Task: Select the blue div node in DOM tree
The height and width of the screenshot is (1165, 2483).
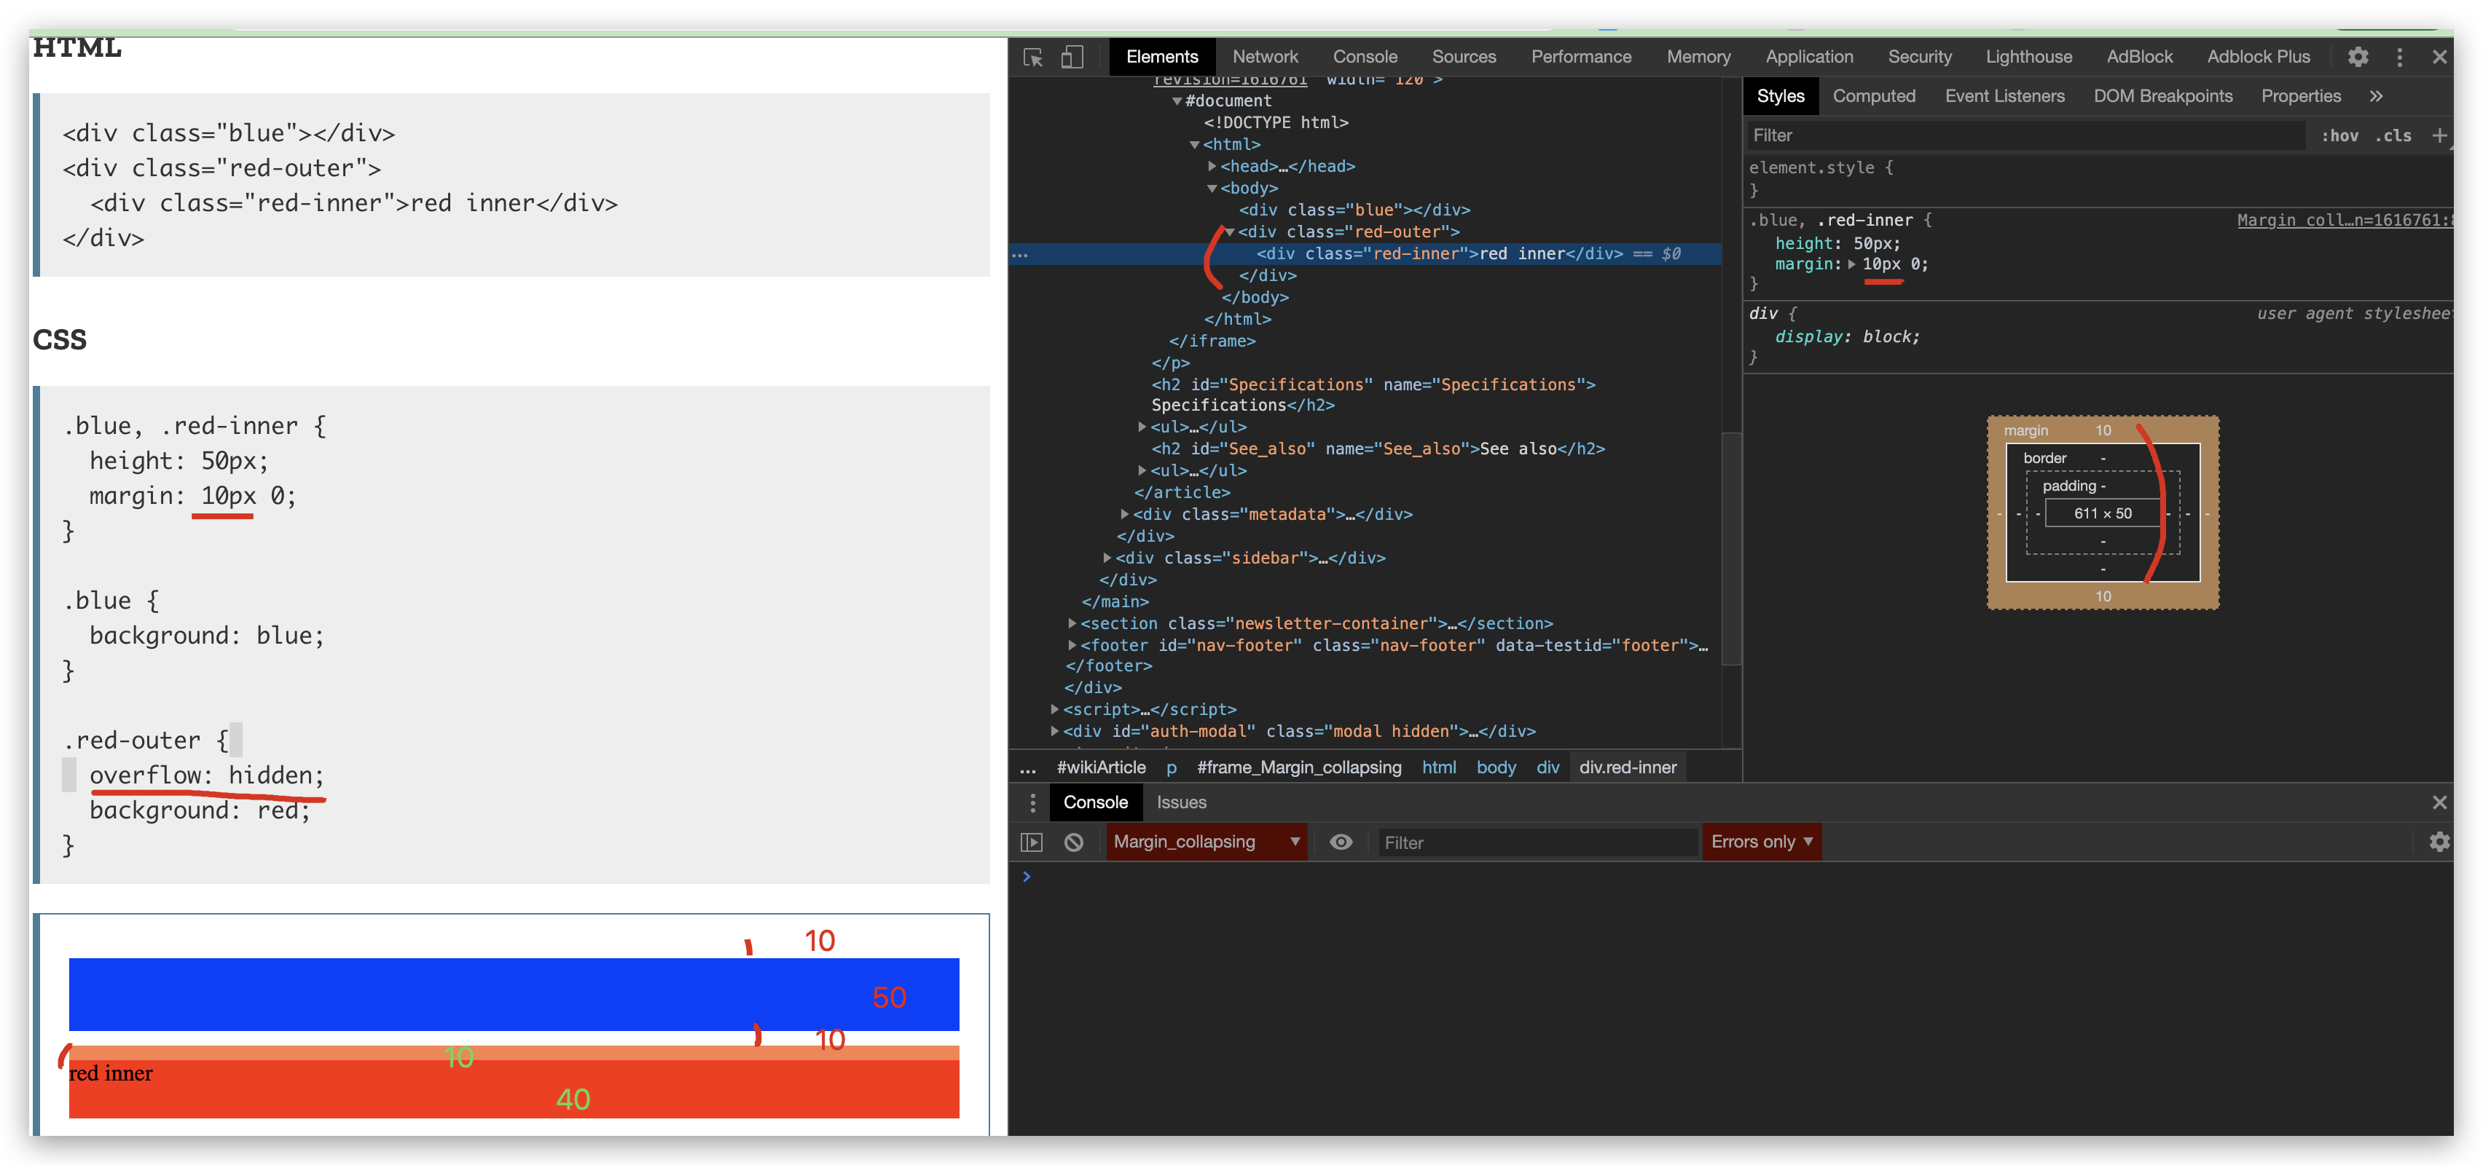Action: tap(1353, 210)
